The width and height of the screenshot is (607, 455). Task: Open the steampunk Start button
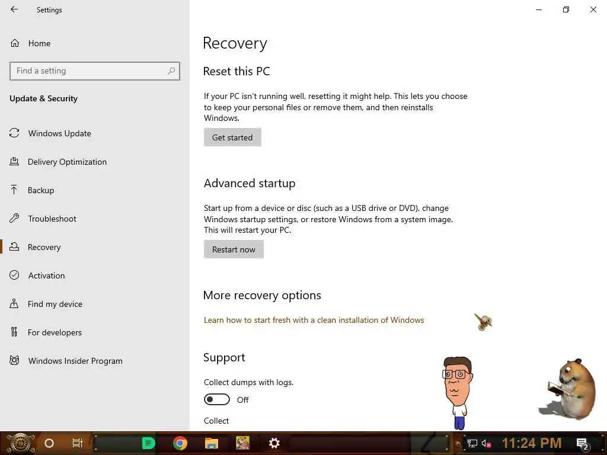pos(20,443)
